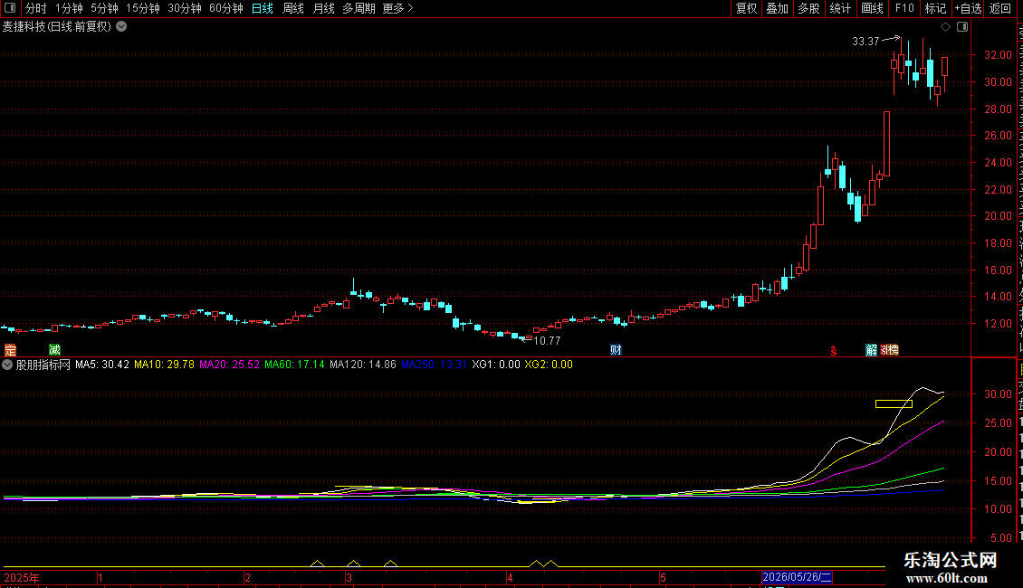Image resolution: width=1023 pixels, height=588 pixels.
Task: Switch to 30分钟 period
Action: (185, 8)
